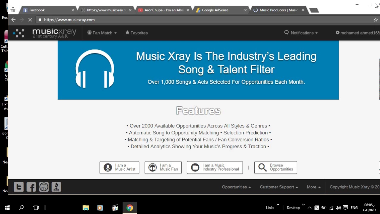Open Task View from the taskbar

pyautogui.click(x=36, y=208)
